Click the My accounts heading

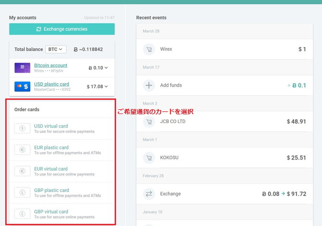[x=23, y=18]
